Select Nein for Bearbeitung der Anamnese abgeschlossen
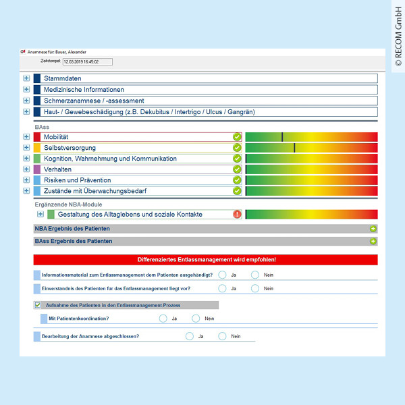The height and width of the screenshot is (405, 405). click(x=222, y=336)
